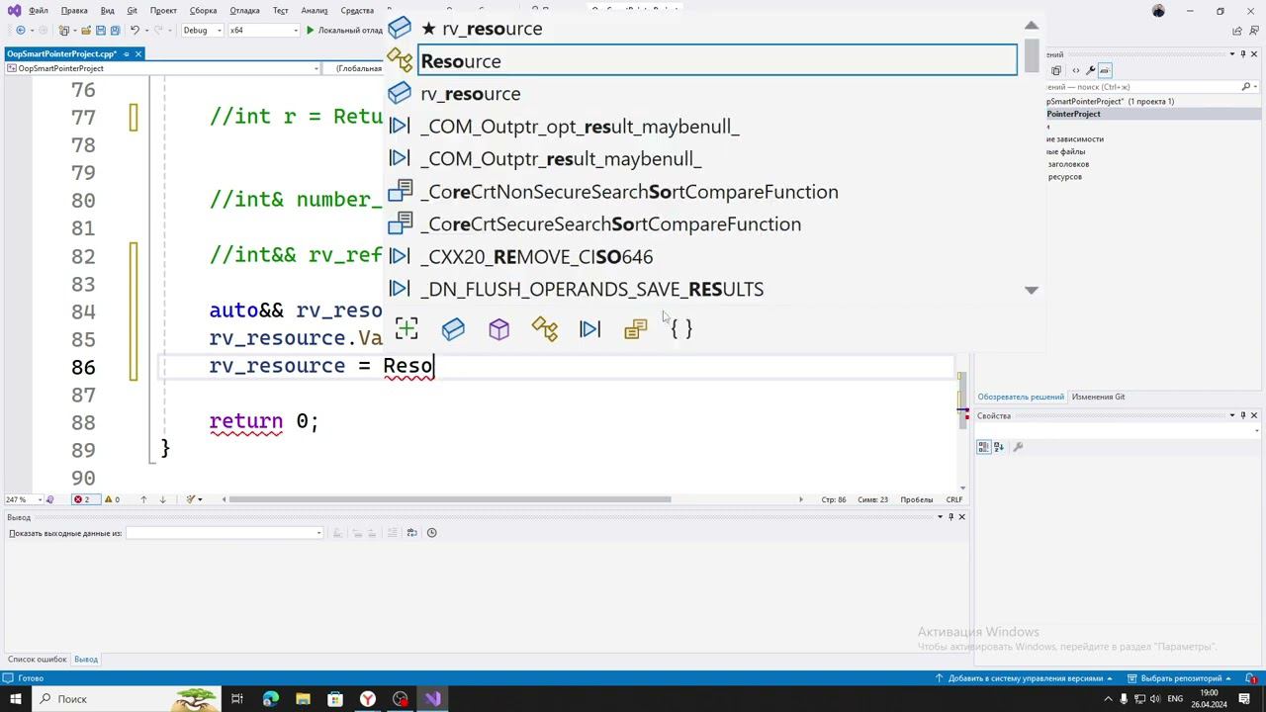Click categorized view icon in Свойства
Screen dimensions: 1266x712
pyautogui.click(x=984, y=447)
